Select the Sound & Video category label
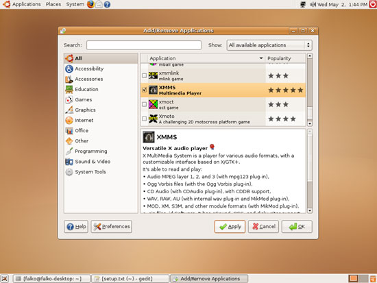377x283 pixels. 93,162
